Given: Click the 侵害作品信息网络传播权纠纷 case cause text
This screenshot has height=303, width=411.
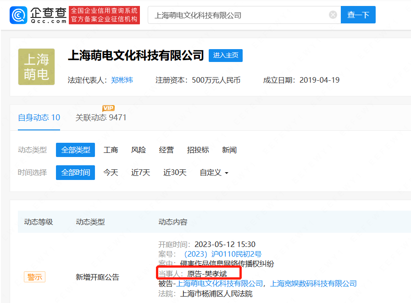Looking at the screenshot, I should (x=227, y=264).
